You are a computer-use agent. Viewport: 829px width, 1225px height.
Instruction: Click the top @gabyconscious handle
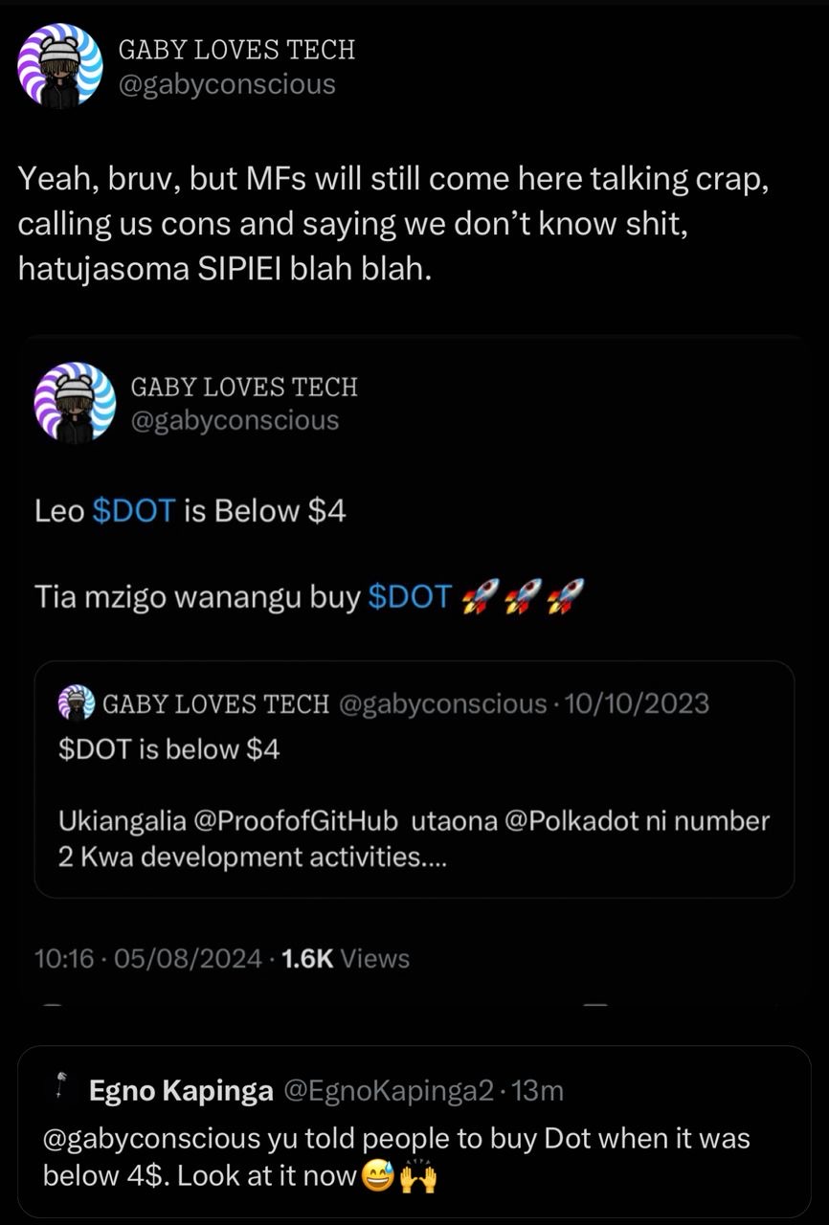[x=226, y=84]
